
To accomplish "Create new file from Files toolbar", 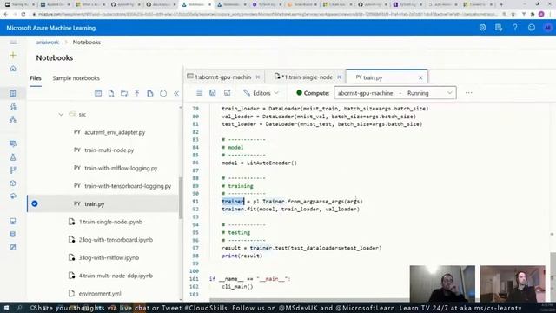I will click(111, 93).
